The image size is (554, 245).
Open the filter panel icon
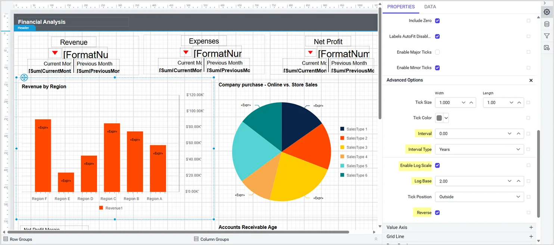(x=546, y=35)
